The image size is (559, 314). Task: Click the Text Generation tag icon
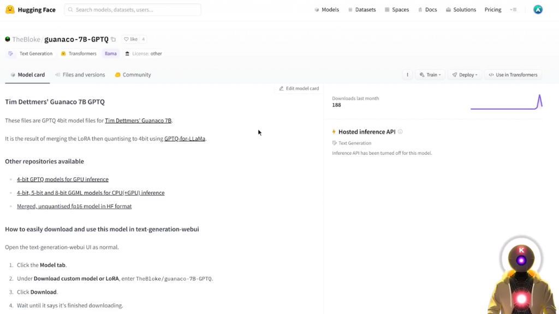10,53
